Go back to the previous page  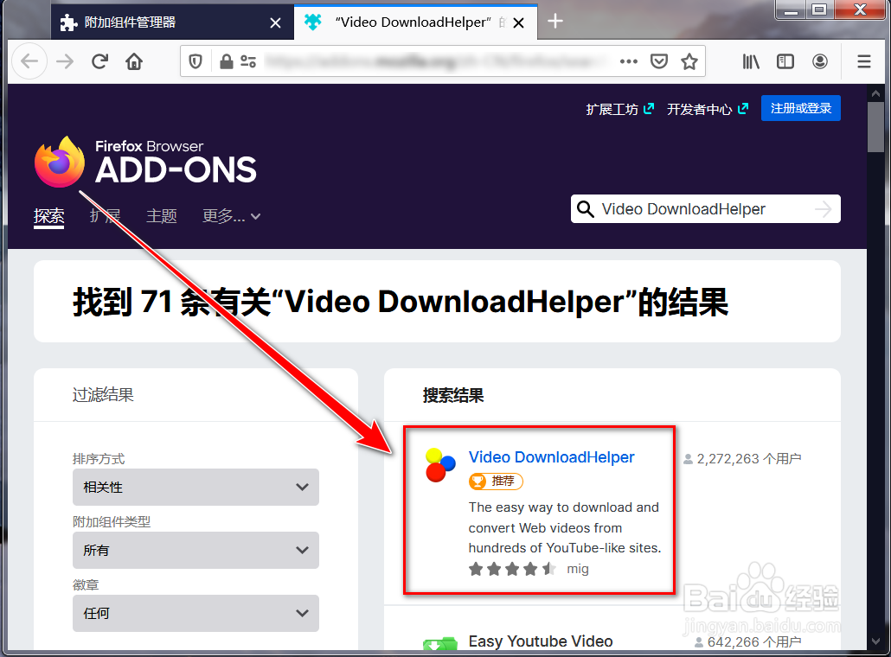pyautogui.click(x=29, y=61)
